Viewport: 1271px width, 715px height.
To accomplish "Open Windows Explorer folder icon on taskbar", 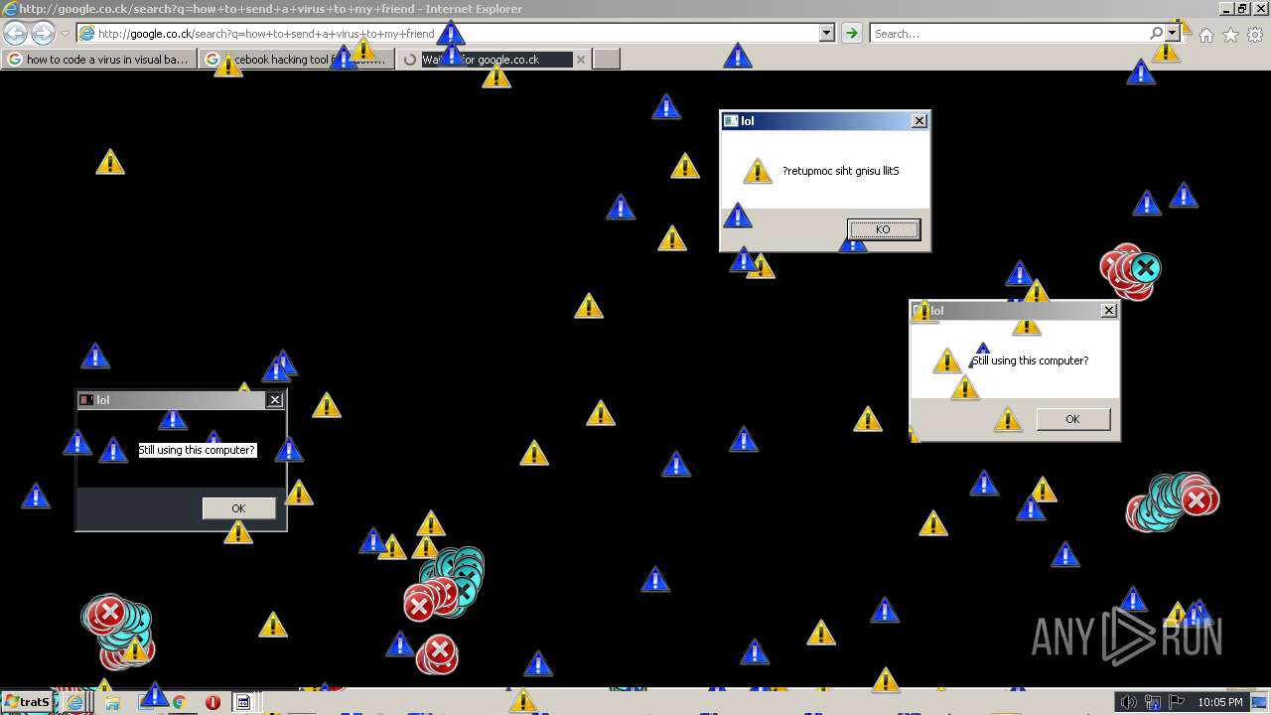I will (x=111, y=702).
